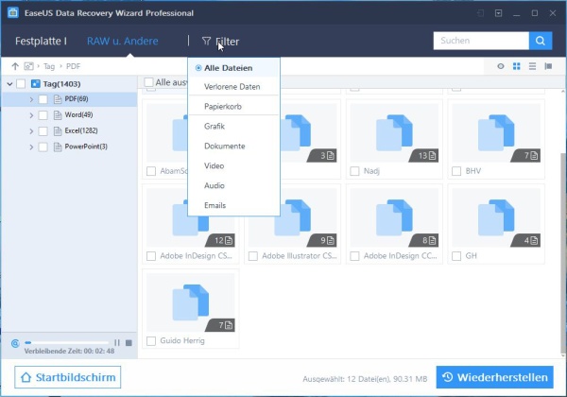Tick the GH folder checkbox

click(456, 256)
